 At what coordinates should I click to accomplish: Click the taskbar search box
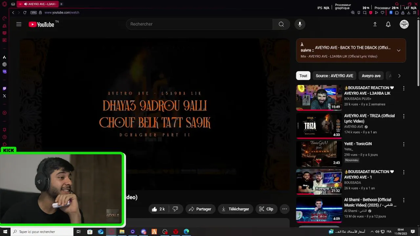42,232
